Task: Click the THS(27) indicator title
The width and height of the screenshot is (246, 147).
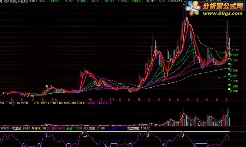Action: tap(5, 128)
